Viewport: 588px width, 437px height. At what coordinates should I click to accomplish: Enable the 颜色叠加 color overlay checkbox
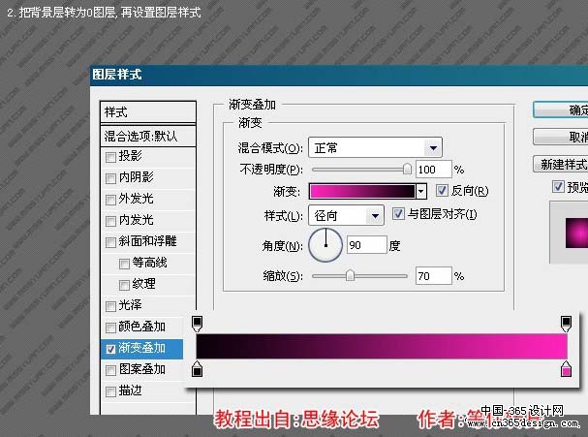[x=110, y=328]
